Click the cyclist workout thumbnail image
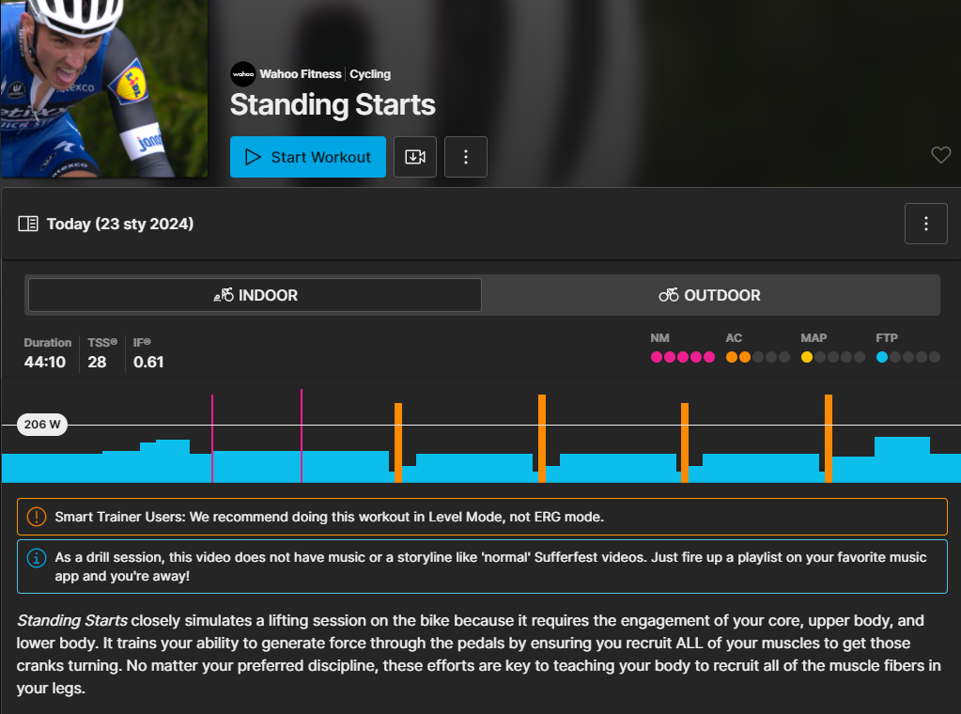Image resolution: width=961 pixels, height=714 pixels. coord(103,88)
